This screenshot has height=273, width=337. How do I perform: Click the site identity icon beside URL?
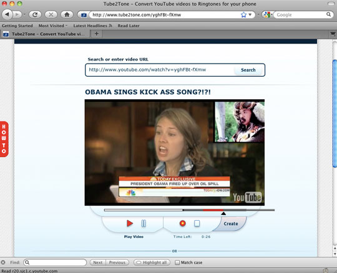click(84, 15)
